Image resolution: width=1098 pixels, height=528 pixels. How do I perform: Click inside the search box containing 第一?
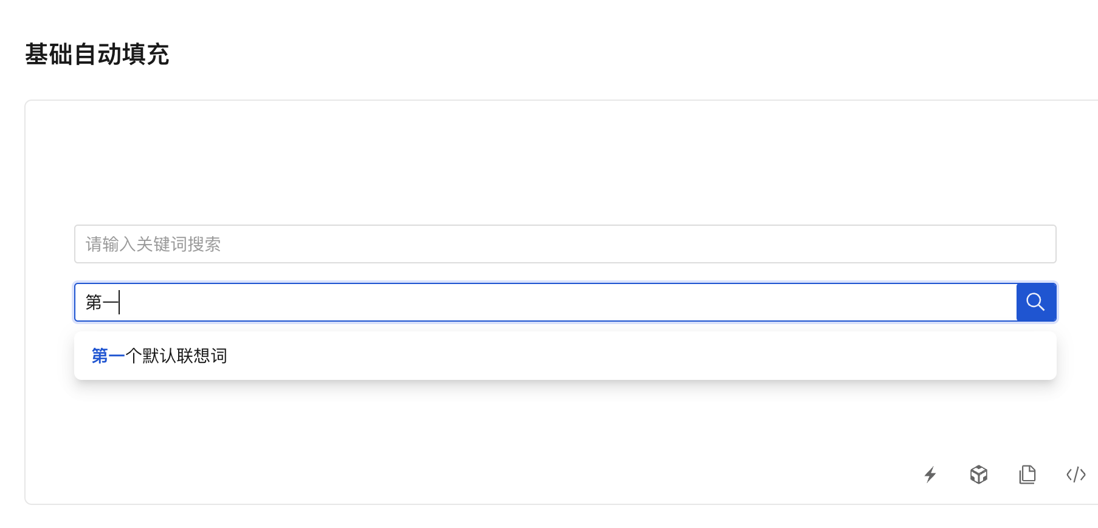pyautogui.click(x=545, y=302)
